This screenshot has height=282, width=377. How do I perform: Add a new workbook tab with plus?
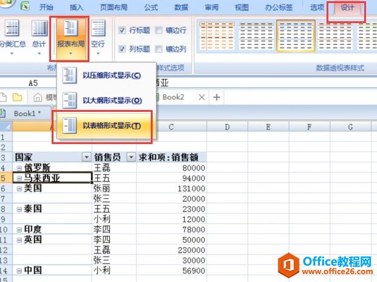point(216,97)
